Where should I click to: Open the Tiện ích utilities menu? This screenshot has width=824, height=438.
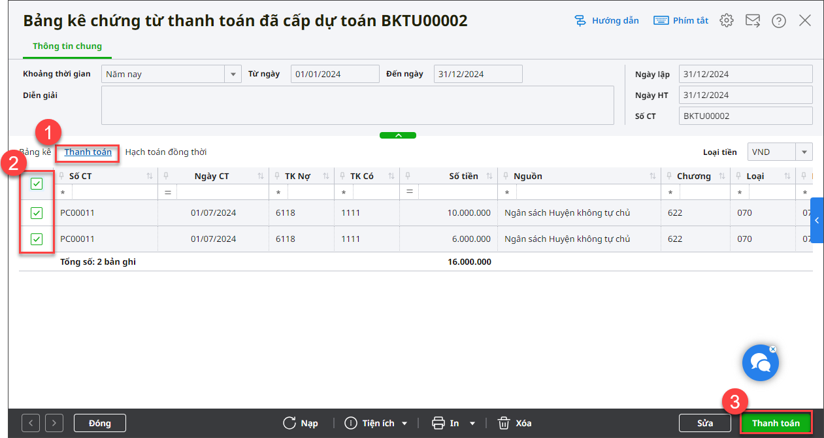[376, 423]
